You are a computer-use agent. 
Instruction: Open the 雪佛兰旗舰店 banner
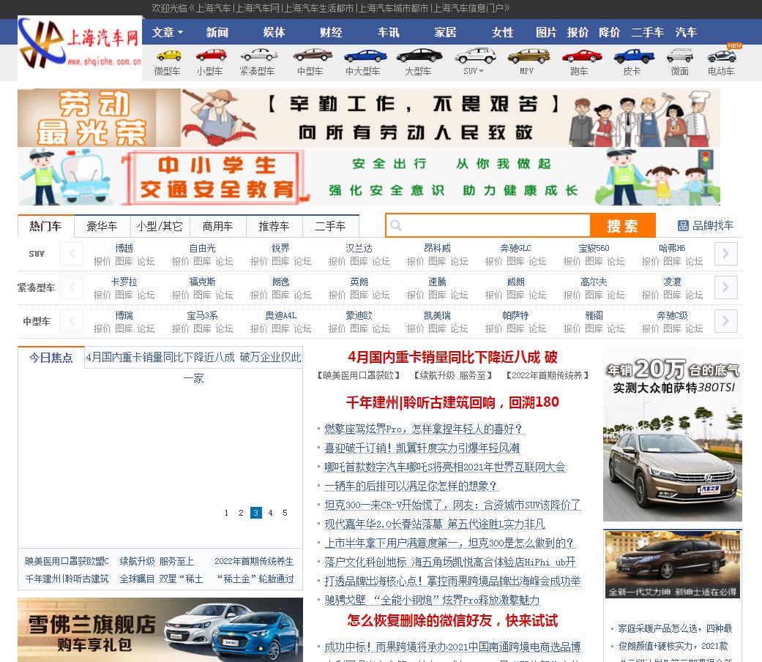click(x=160, y=630)
